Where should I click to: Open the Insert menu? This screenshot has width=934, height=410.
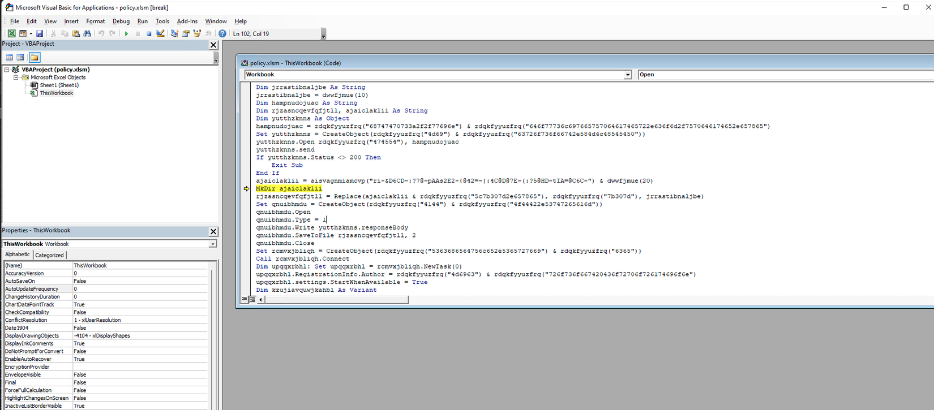coord(71,21)
